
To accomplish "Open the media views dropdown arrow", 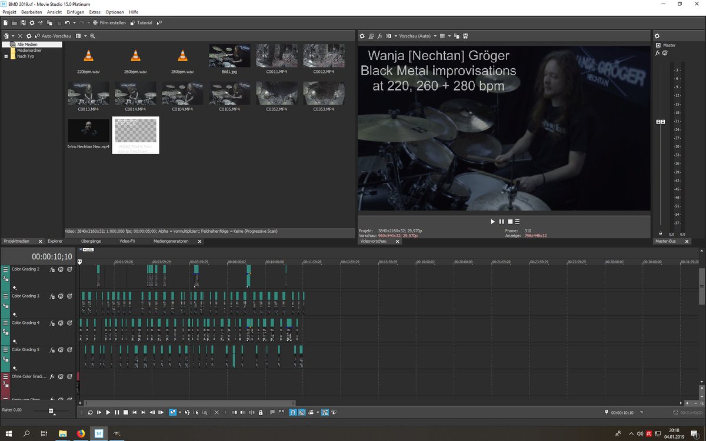I will (85, 36).
